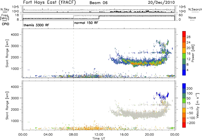Click the grey Velocity colorbar segment

pyautogui.click(x=184, y=105)
